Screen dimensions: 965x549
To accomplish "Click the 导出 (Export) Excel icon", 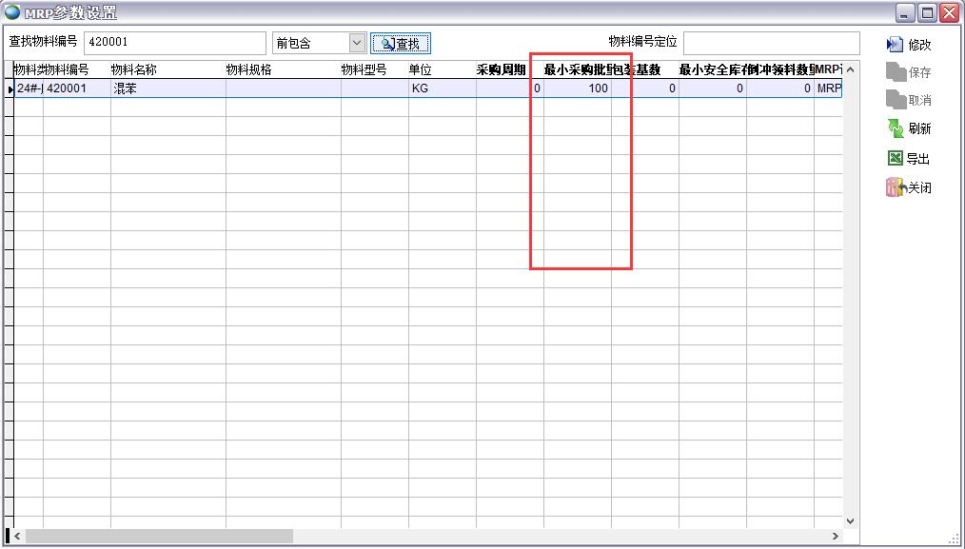I will 895,159.
